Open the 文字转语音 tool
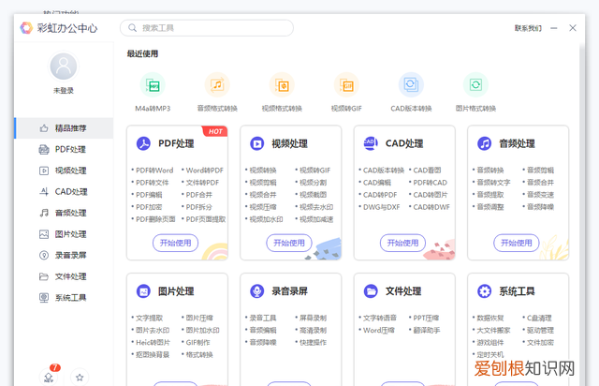The image size is (599, 386). [380, 318]
